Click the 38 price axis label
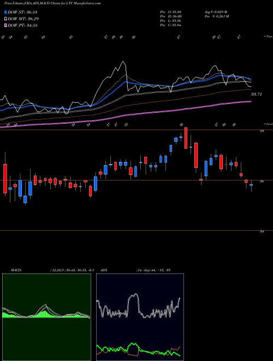This screenshot has width=273, height=361. (262, 131)
